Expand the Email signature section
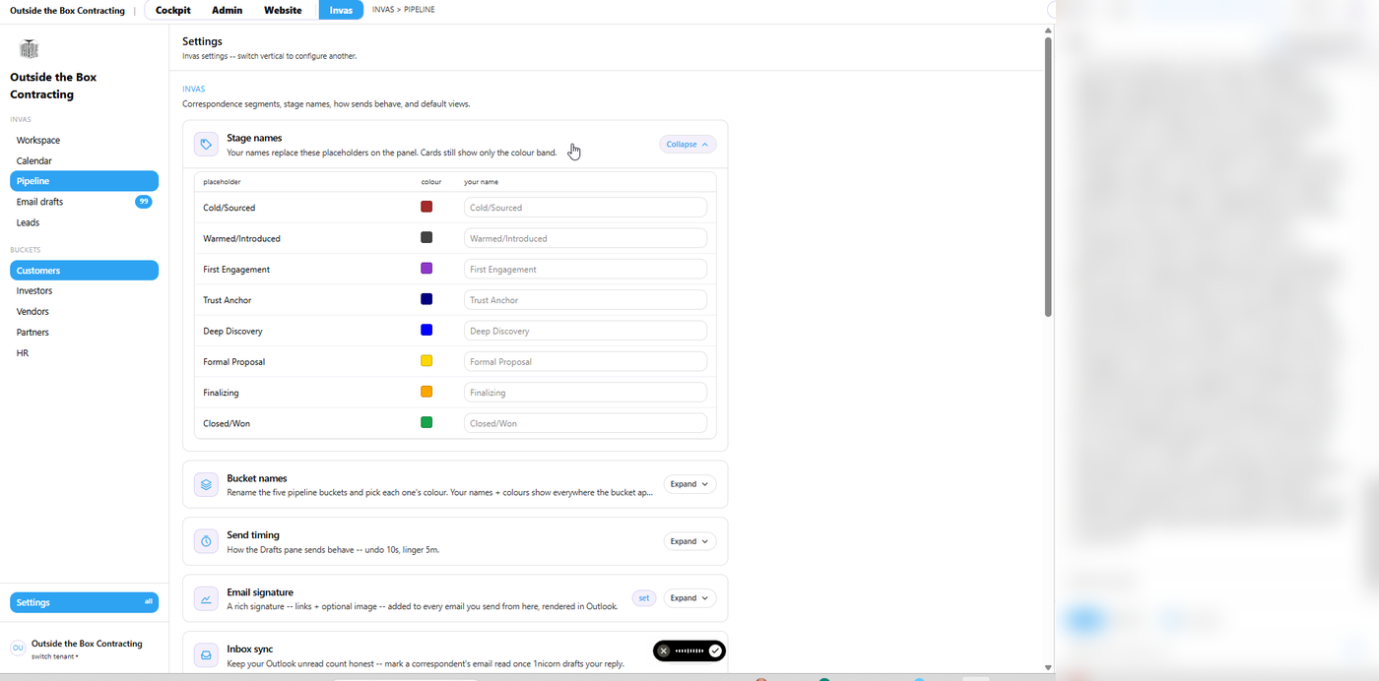 tap(689, 598)
